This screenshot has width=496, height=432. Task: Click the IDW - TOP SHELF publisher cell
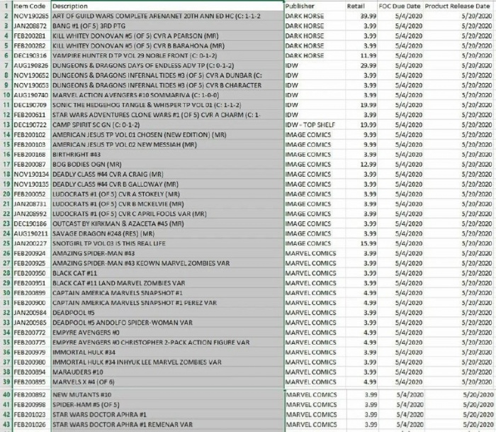314,124
